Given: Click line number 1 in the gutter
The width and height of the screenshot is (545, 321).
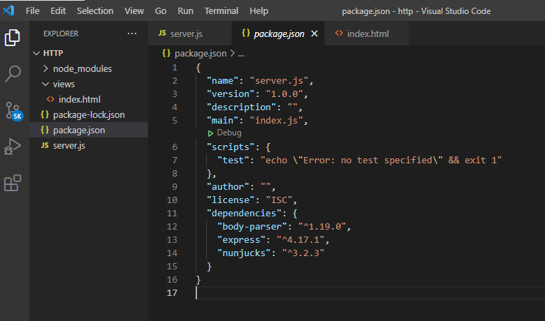Looking at the screenshot, I should [175, 68].
